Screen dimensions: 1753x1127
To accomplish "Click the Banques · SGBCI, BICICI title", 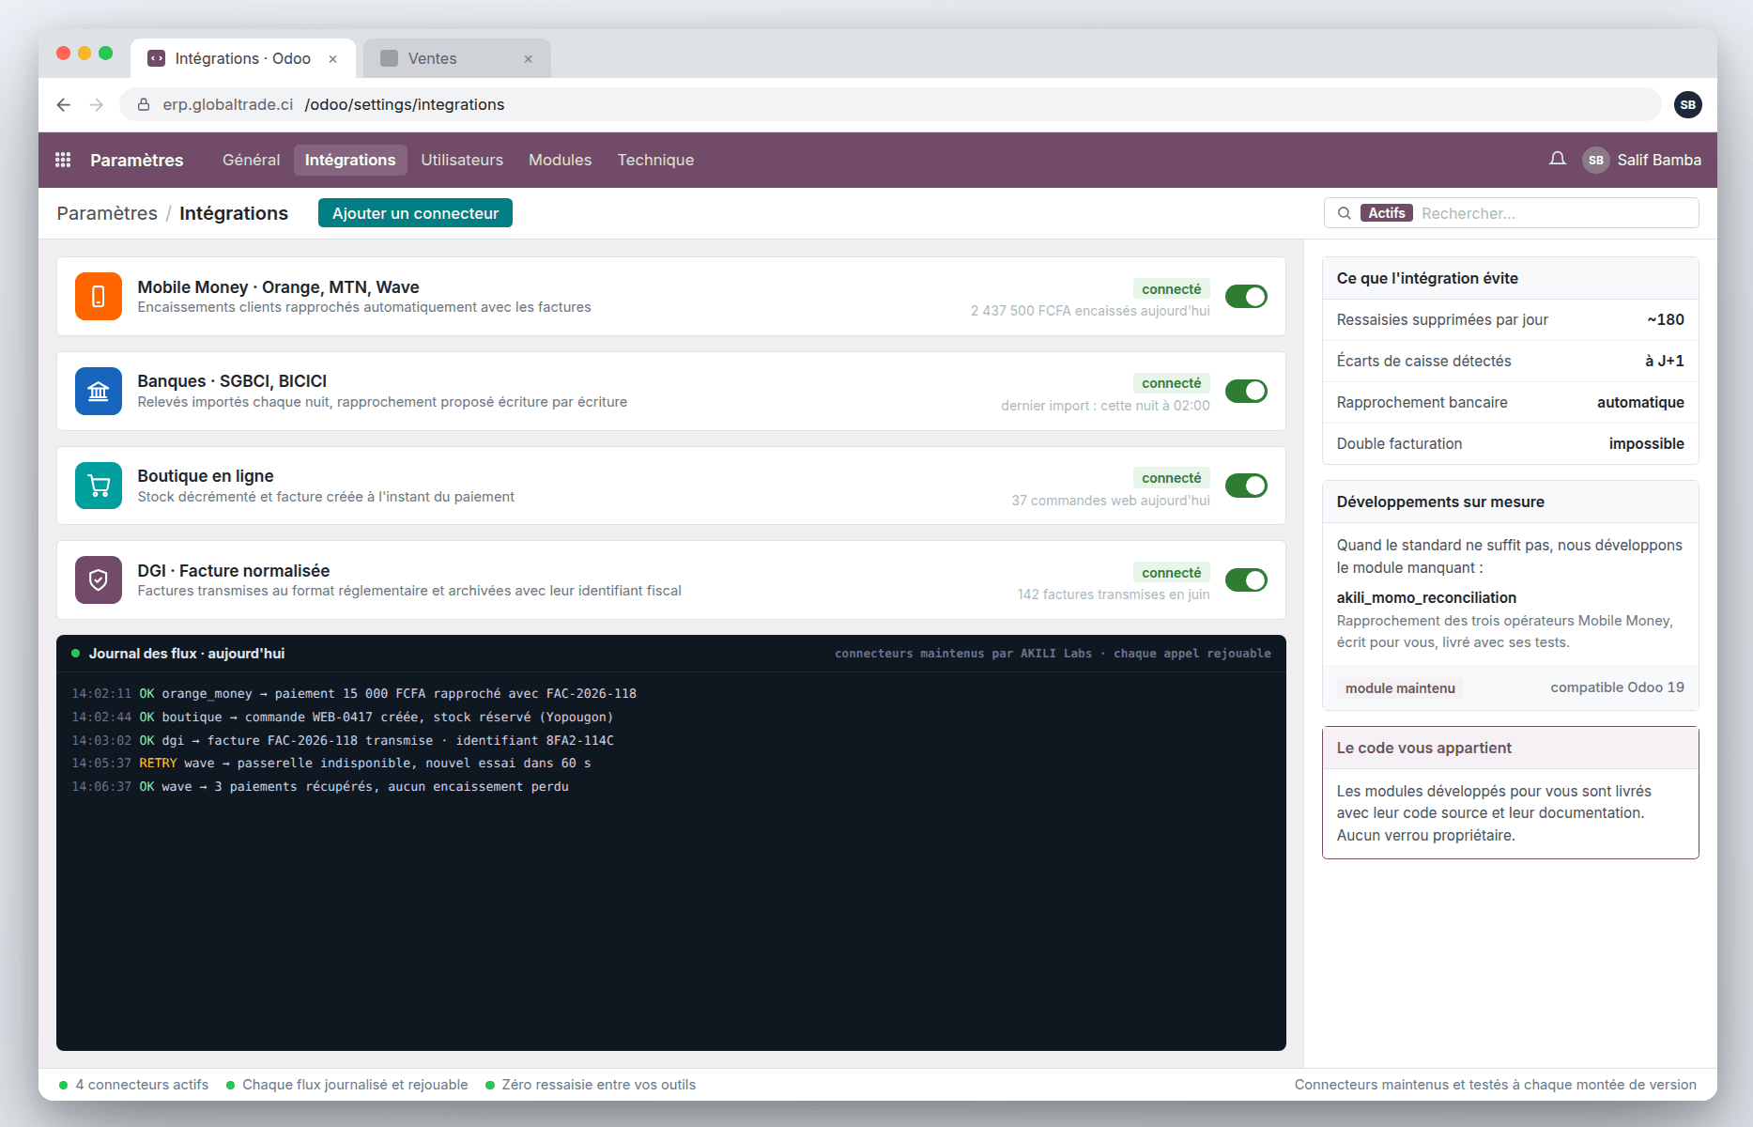I will [x=232, y=381].
